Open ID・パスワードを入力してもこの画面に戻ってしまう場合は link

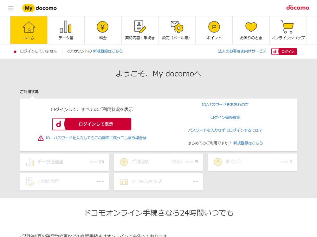96,138
